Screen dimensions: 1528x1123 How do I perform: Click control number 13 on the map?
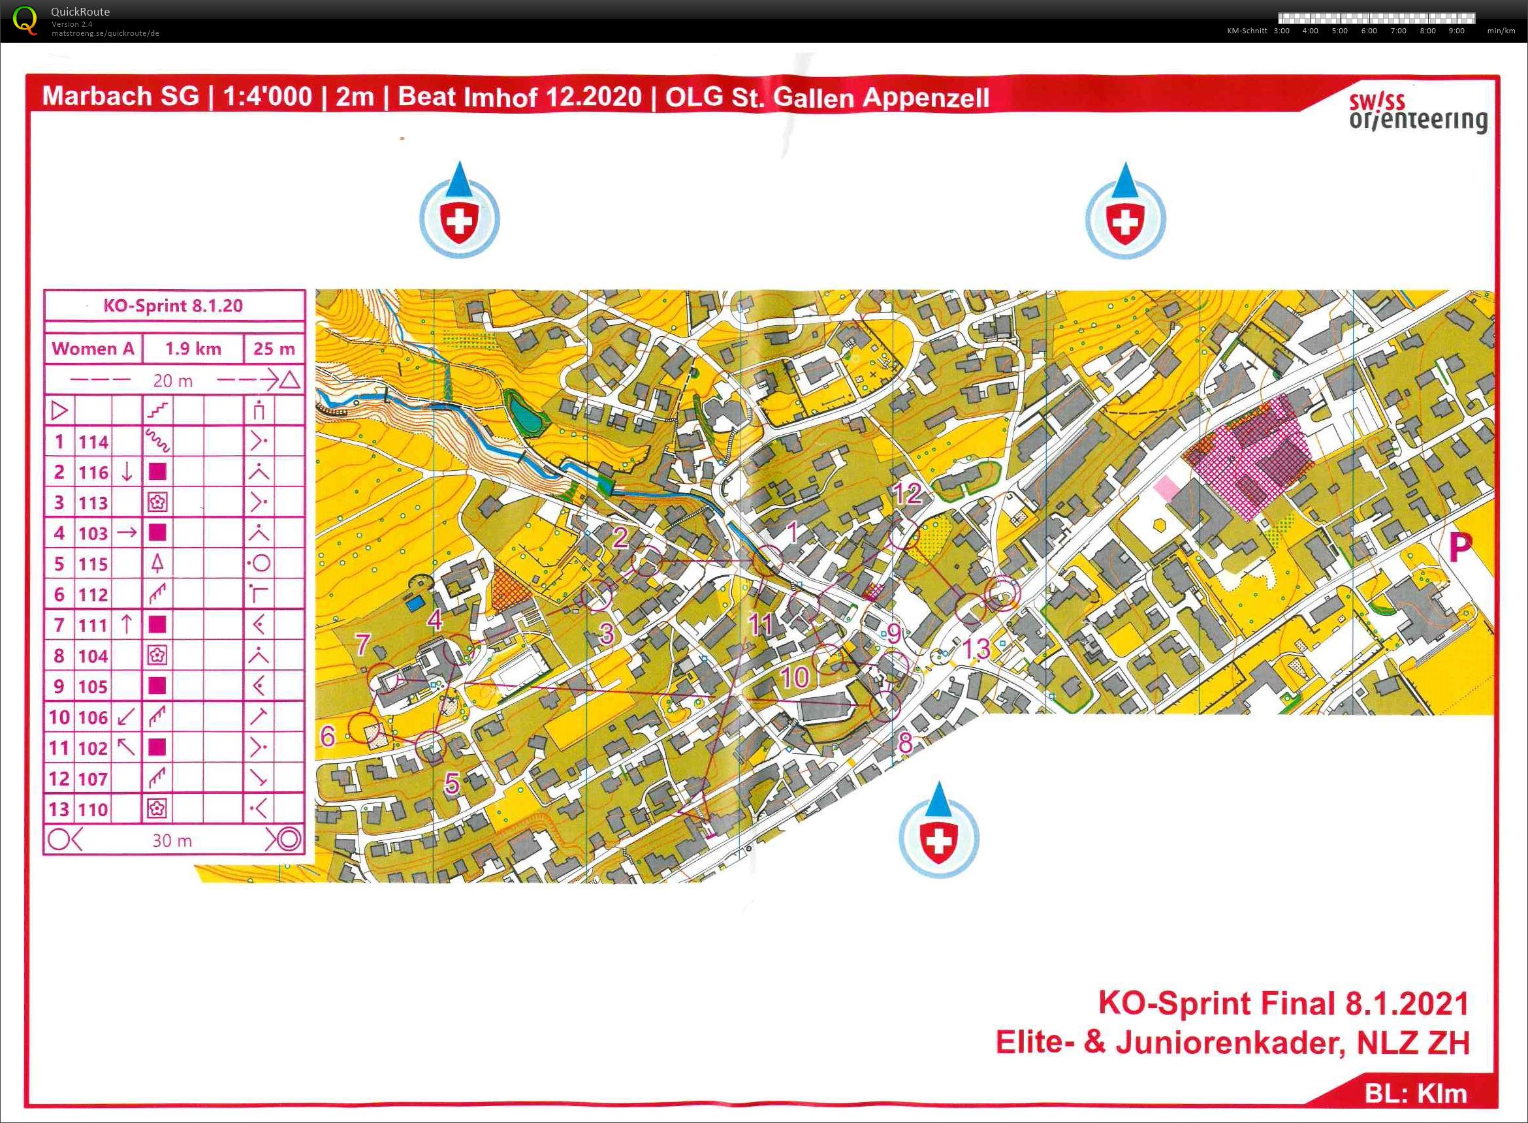click(976, 648)
